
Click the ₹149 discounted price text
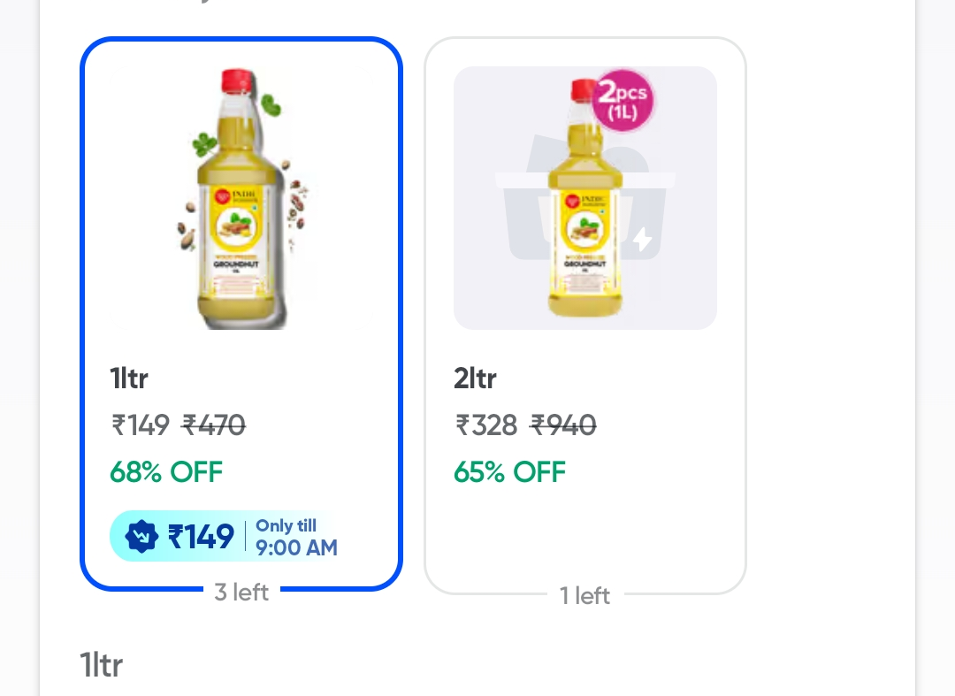point(140,425)
